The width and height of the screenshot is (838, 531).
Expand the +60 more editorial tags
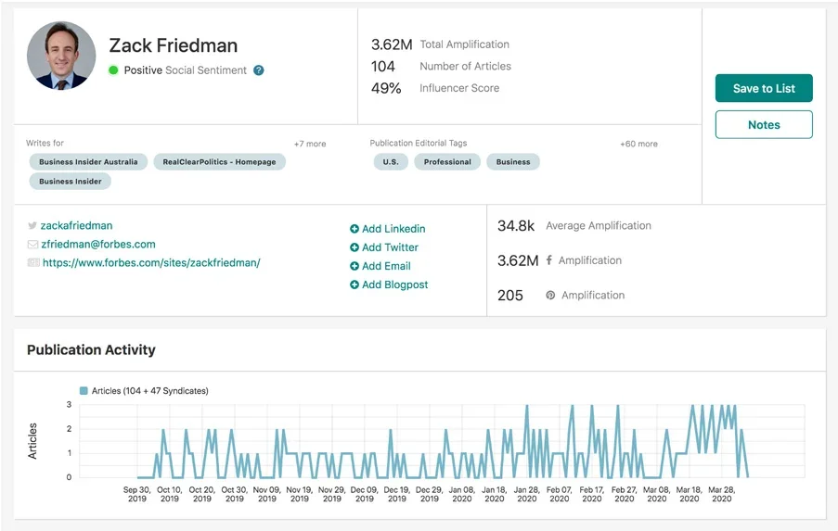(x=638, y=144)
